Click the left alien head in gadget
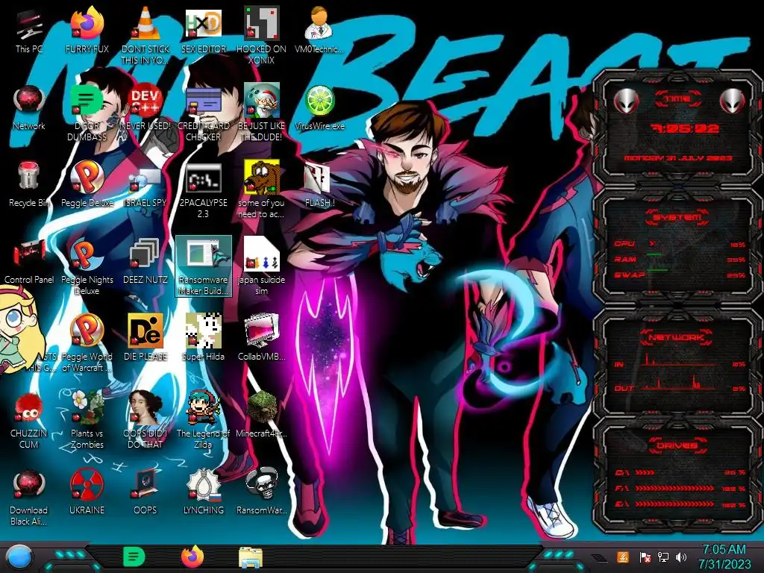The image size is (764, 573). tap(627, 101)
